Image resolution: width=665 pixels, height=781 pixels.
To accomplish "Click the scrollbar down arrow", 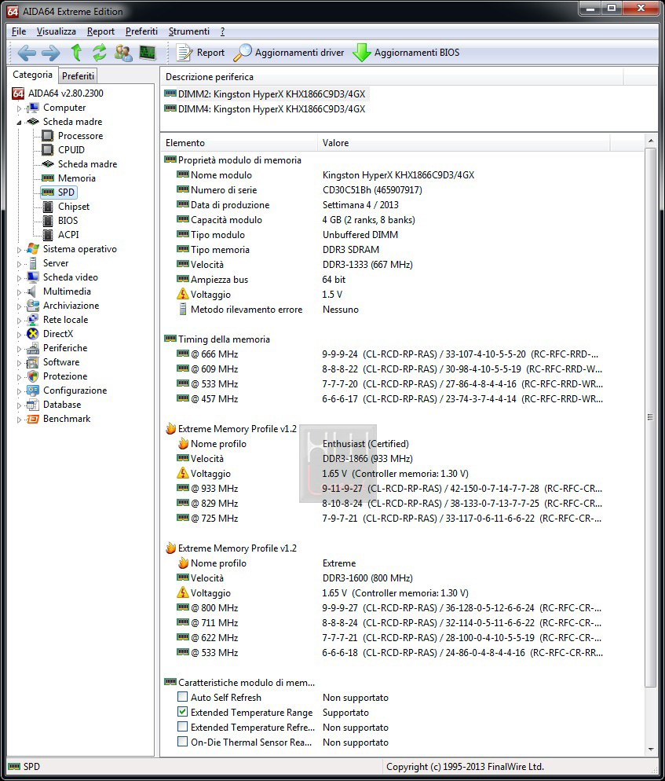I will (650, 749).
